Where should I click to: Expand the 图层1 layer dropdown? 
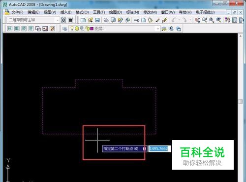(158, 29)
